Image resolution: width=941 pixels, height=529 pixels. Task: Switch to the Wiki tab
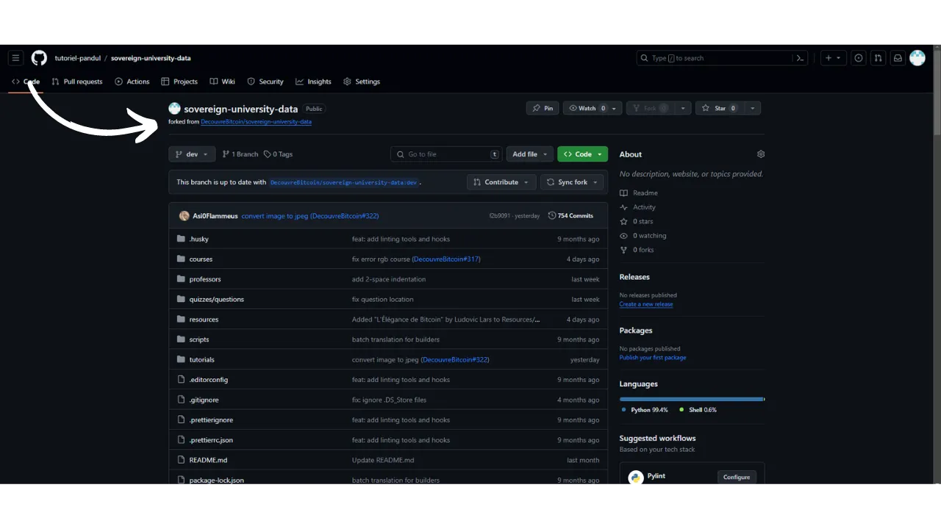[x=222, y=82]
